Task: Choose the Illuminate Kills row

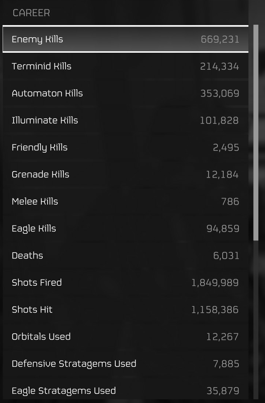Action: pyautogui.click(x=125, y=120)
